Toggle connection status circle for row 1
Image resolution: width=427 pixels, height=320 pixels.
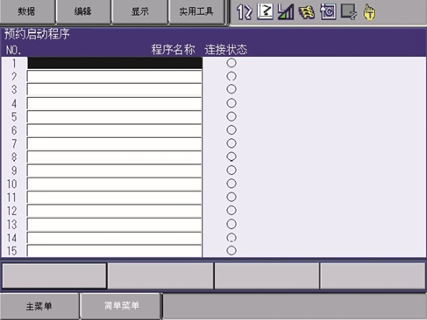(x=231, y=63)
